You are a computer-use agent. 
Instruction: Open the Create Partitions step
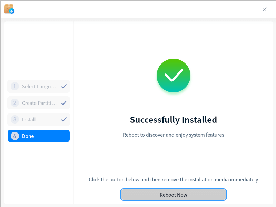[39, 103]
